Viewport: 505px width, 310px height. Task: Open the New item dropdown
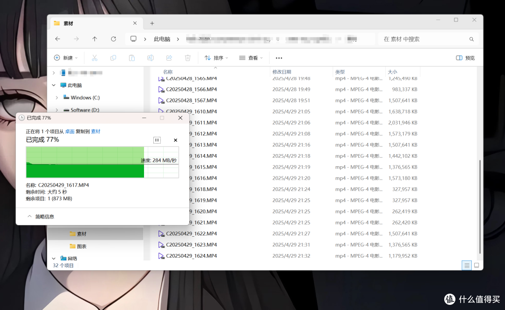pos(66,58)
